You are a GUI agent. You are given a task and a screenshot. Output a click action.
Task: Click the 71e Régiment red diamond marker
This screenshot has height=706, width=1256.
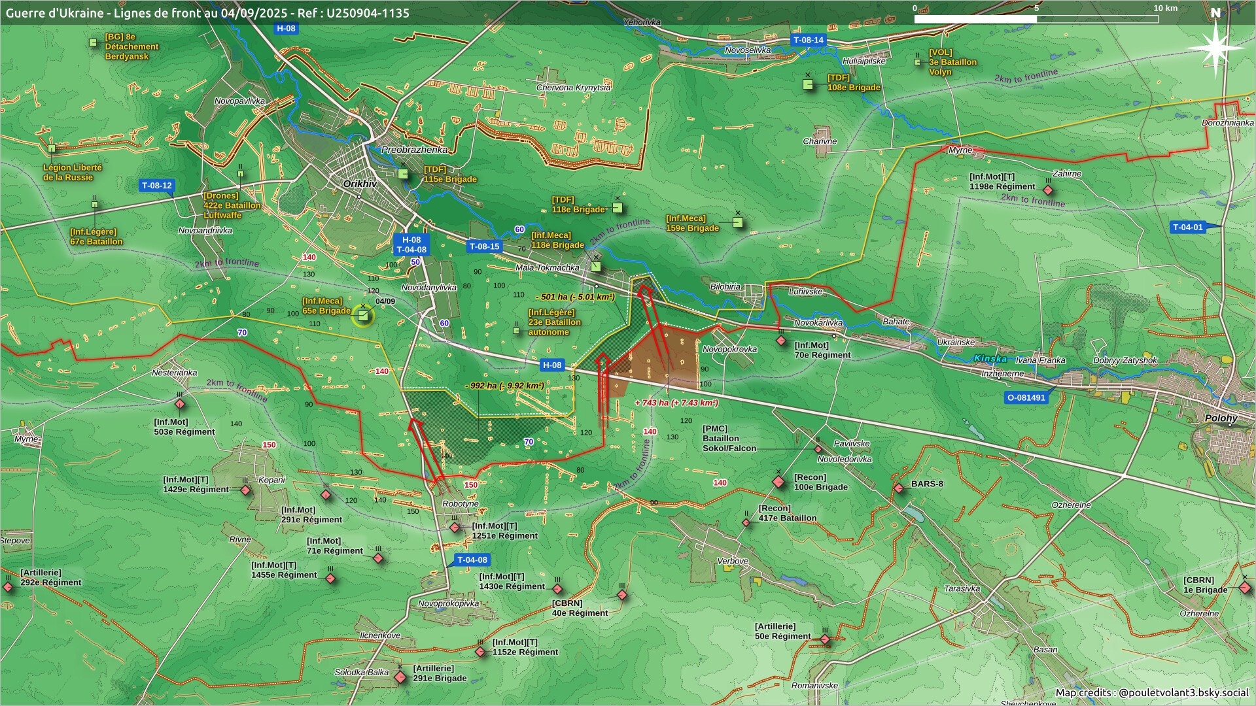[x=378, y=559]
